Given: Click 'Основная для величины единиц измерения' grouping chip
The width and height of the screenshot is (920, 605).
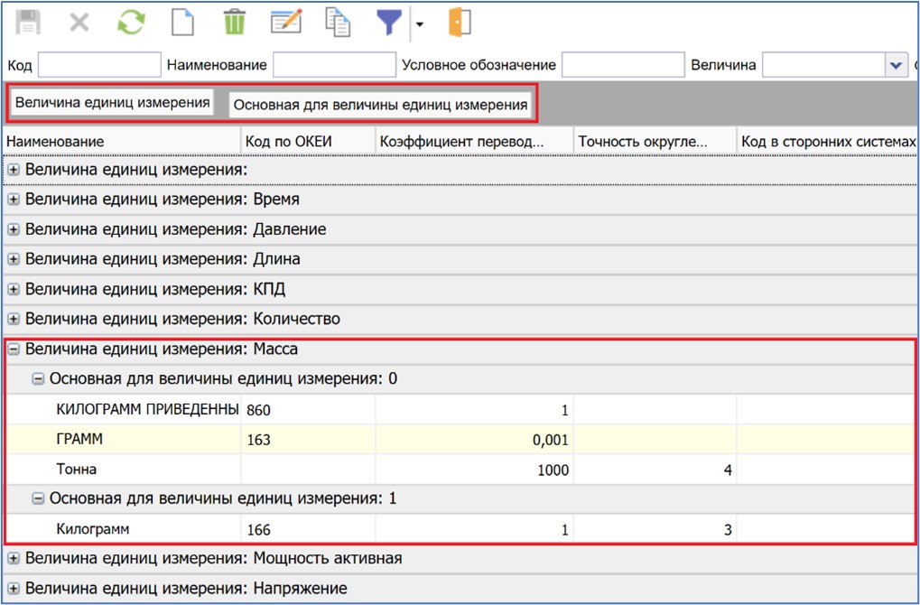Looking at the screenshot, I should [x=379, y=105].
